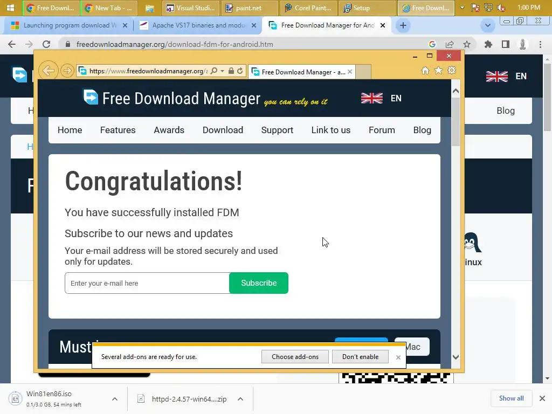
Task: Bookmark page with Chrome star icon
Action: pos(467,44)
